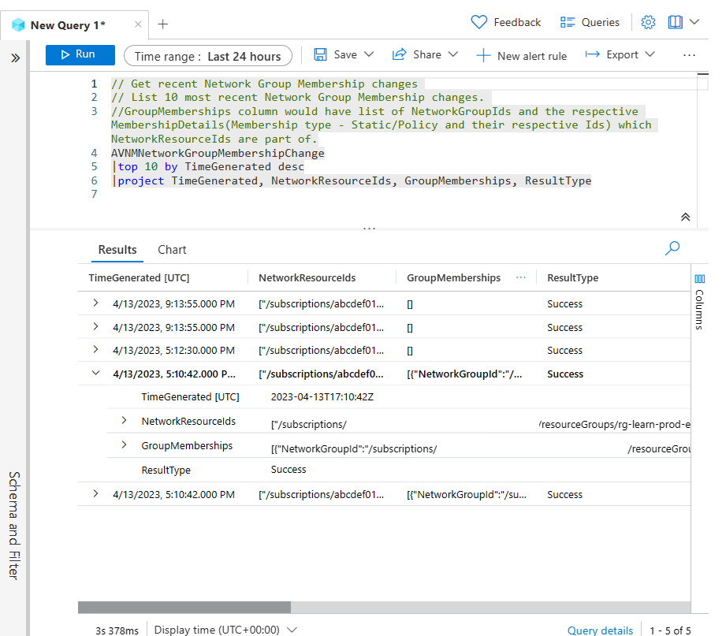Open the Query details link
726x636 pixels.
point(600,629)
